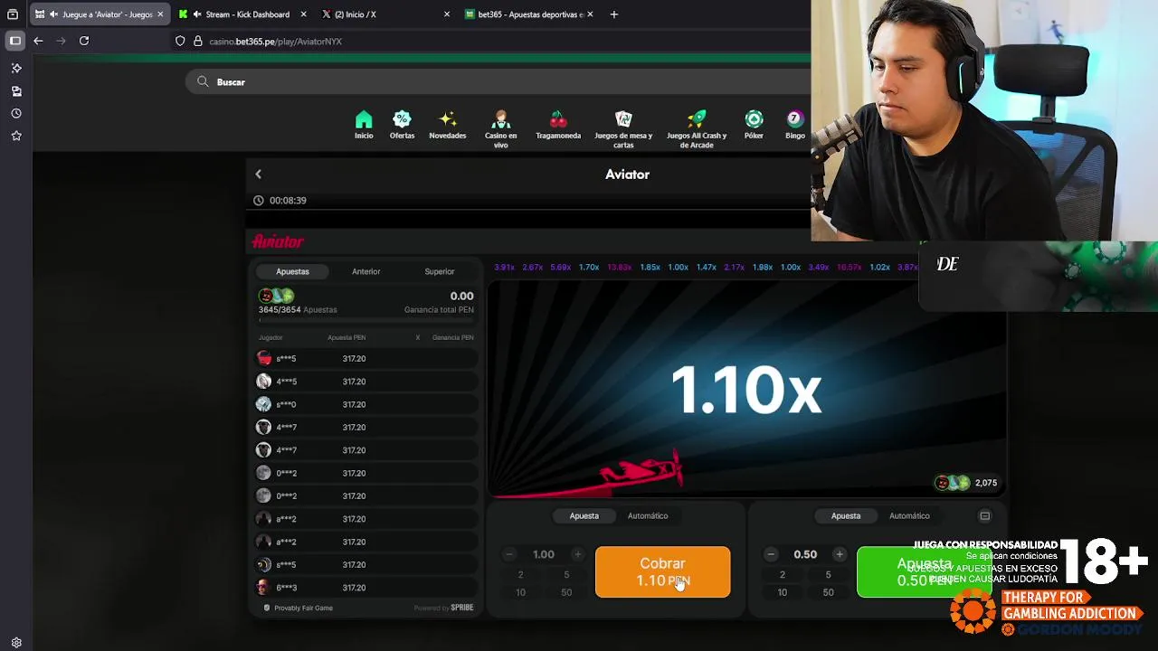Set quick bet 2 in second panel
The width and height of the screenshot is (1158, 651).
[x=783, y=574]
